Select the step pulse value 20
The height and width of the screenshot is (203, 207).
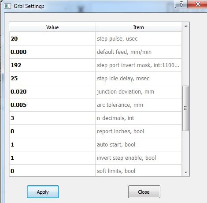pyautogui.click(x=52, y=39)
